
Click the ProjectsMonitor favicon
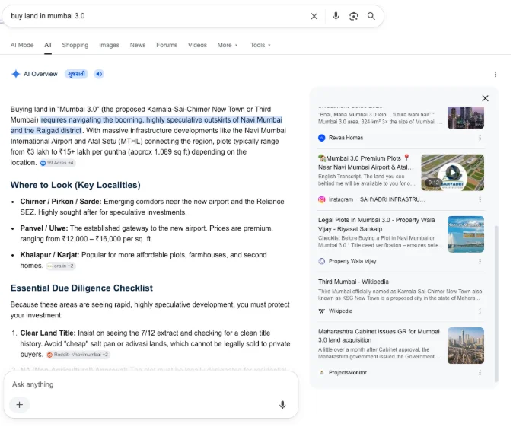coord(322,373)
